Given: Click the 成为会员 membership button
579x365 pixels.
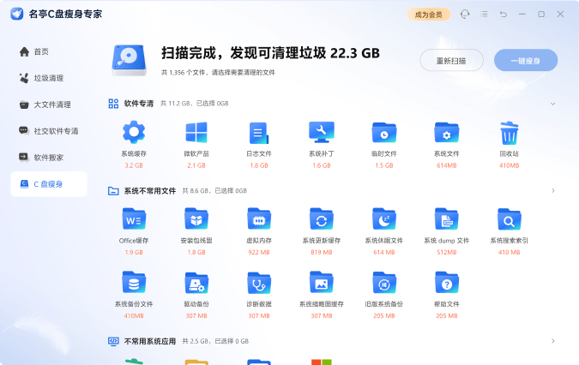Looking at the screenshot, I should click(x=429, y=15).
